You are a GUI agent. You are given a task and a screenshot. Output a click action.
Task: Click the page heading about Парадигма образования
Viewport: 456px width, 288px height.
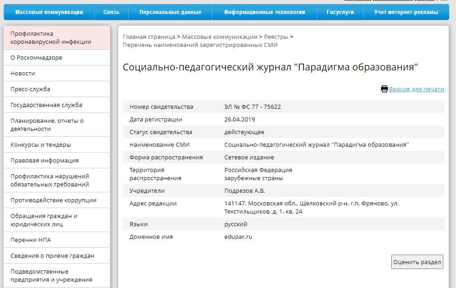point(270,67)
